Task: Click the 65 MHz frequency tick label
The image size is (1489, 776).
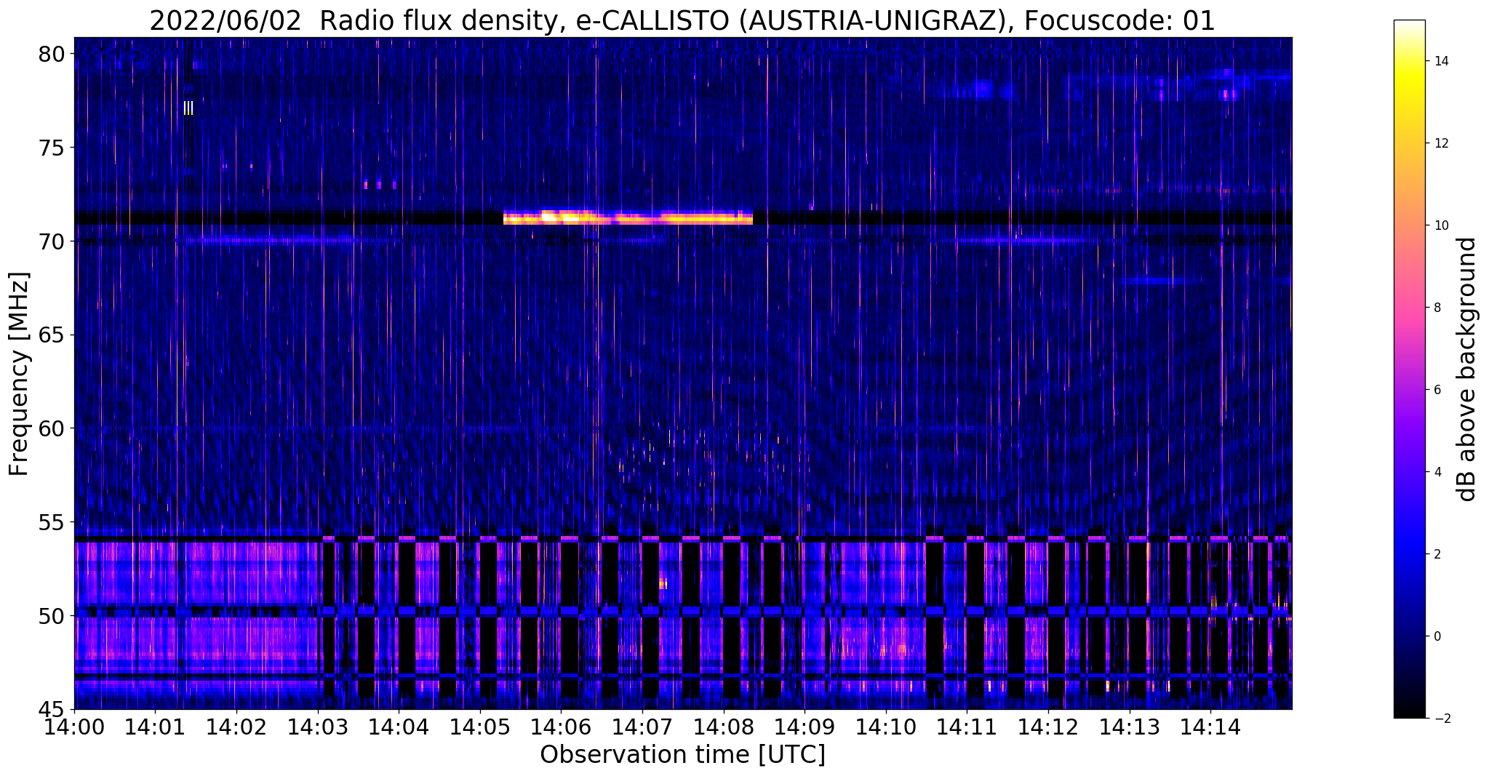Action: coord(52,335)
